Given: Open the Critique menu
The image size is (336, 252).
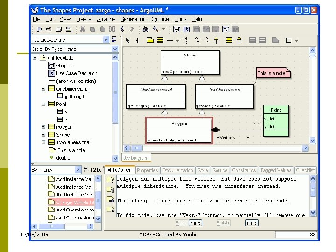Looking at the screenshot, I should (160, 19).
